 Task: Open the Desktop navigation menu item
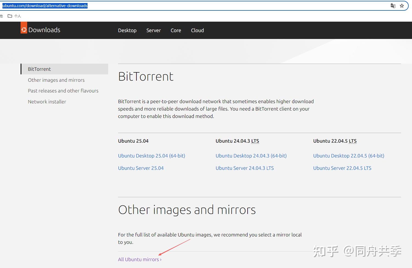127,30
